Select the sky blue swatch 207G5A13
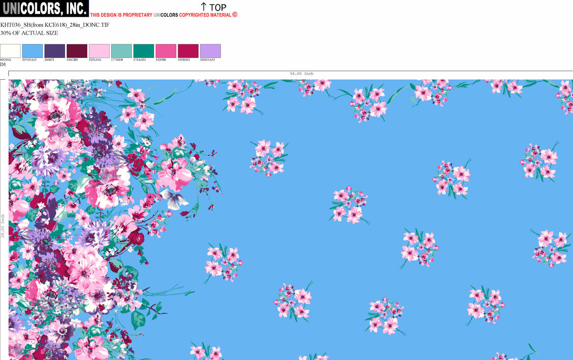The height and width of the screenshot is (360, 573). pos(32,51)
